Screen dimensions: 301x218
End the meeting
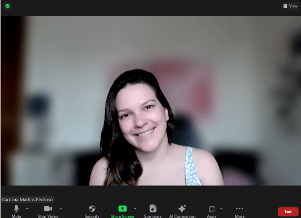pyautogui.click(x=288, y=211)
